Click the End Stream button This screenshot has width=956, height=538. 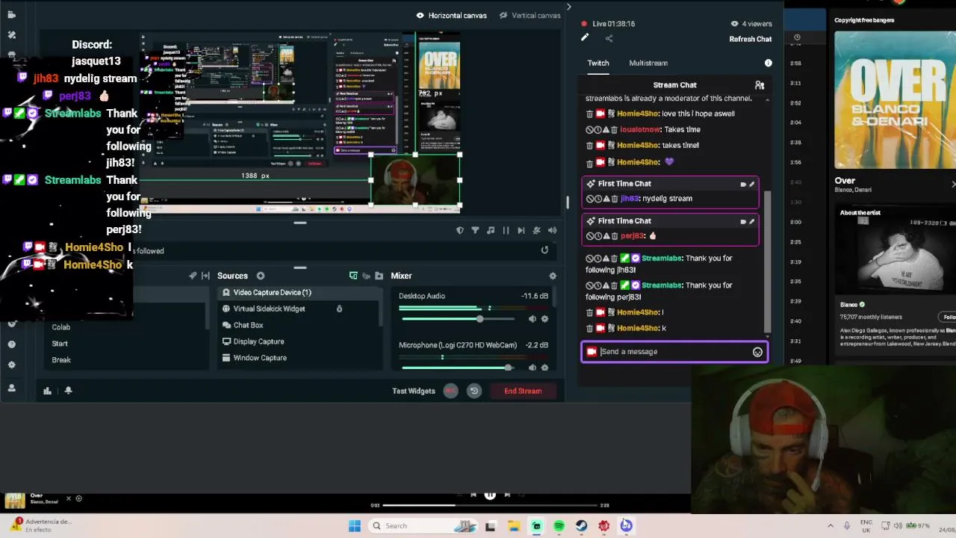click(x=523, y=391)
